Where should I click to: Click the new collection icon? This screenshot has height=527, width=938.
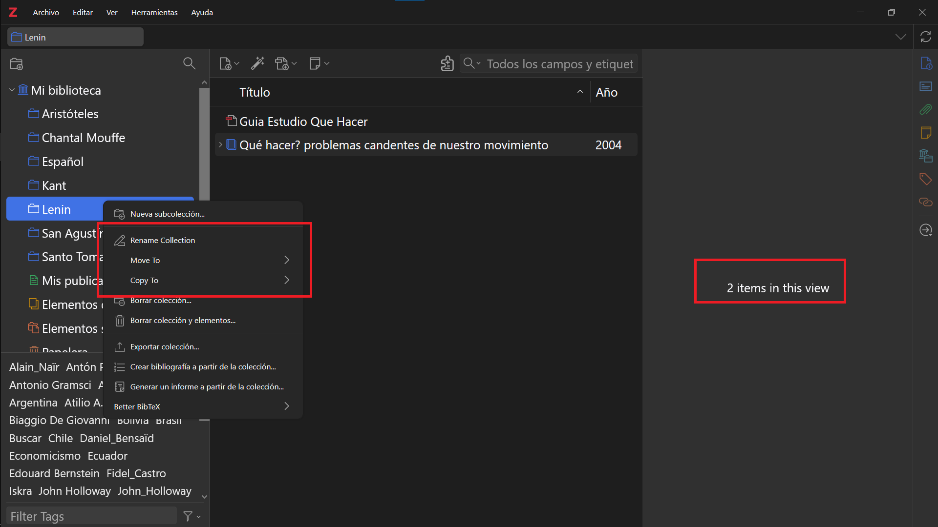point(16,64)
